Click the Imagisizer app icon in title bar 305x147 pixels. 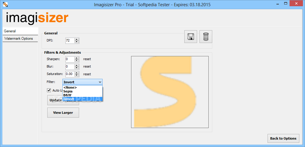5,4
